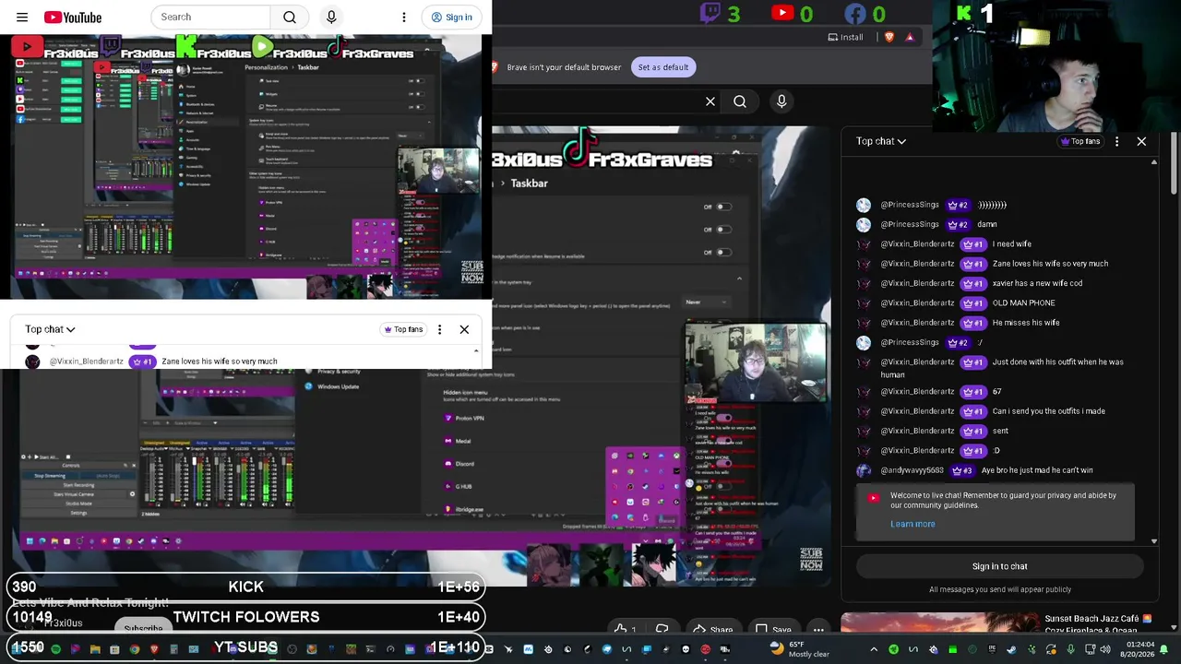Open the YouTube settings three-dot menu
The image size is (1181, 664).
point(403,17)
